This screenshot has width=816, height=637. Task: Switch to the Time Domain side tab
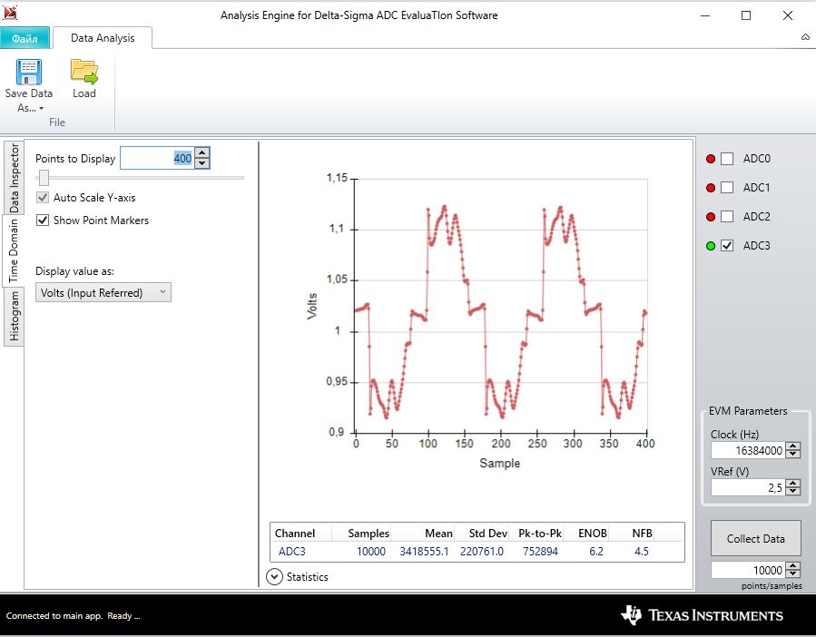(14, 250)
